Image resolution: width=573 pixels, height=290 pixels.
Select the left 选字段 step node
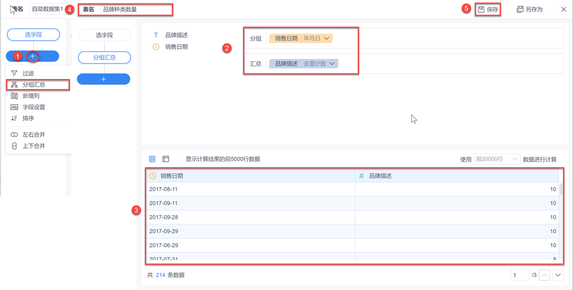coord(33,34)
